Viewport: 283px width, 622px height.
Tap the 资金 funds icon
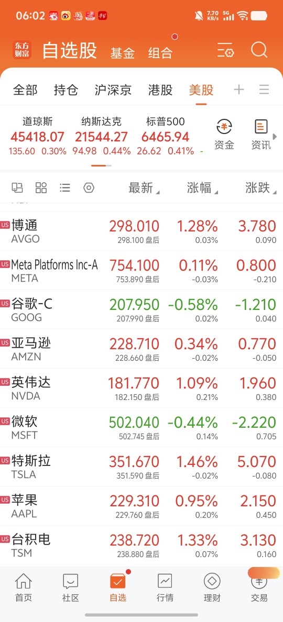[x=224, y=135]
